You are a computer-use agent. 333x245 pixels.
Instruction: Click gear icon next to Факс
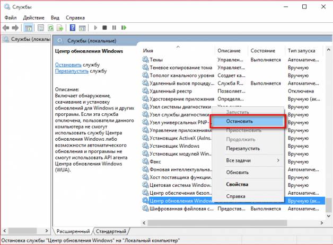[x=145, y=161]
